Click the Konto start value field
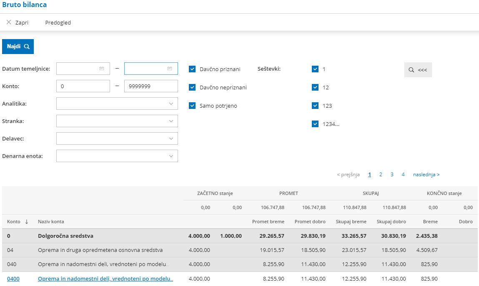 coord(83,86)
